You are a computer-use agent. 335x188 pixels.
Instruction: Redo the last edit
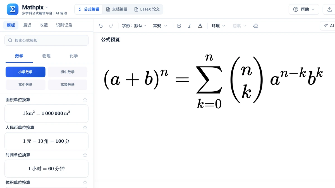[x=111, y=26]
